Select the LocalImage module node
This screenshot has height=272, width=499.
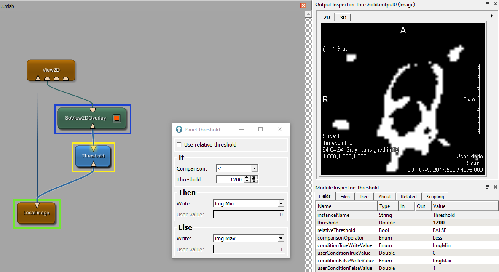36,213
